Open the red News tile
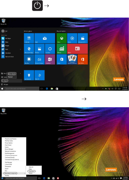Screen dimensions: 129x180 click(77, 49)
